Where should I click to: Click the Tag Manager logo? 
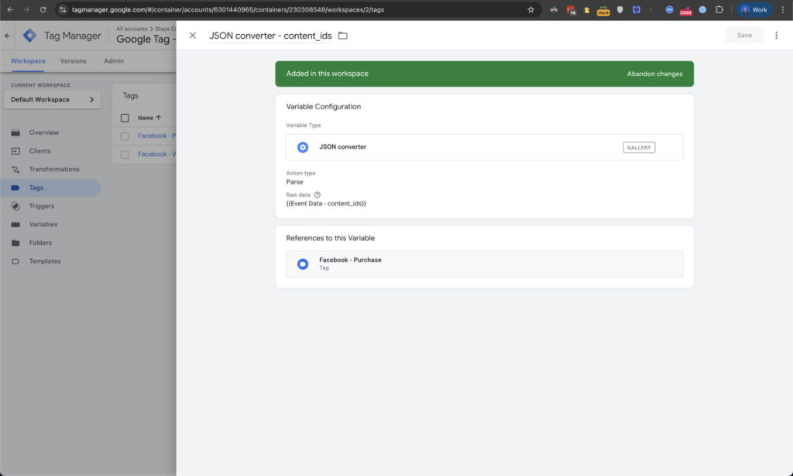point(29,36)
